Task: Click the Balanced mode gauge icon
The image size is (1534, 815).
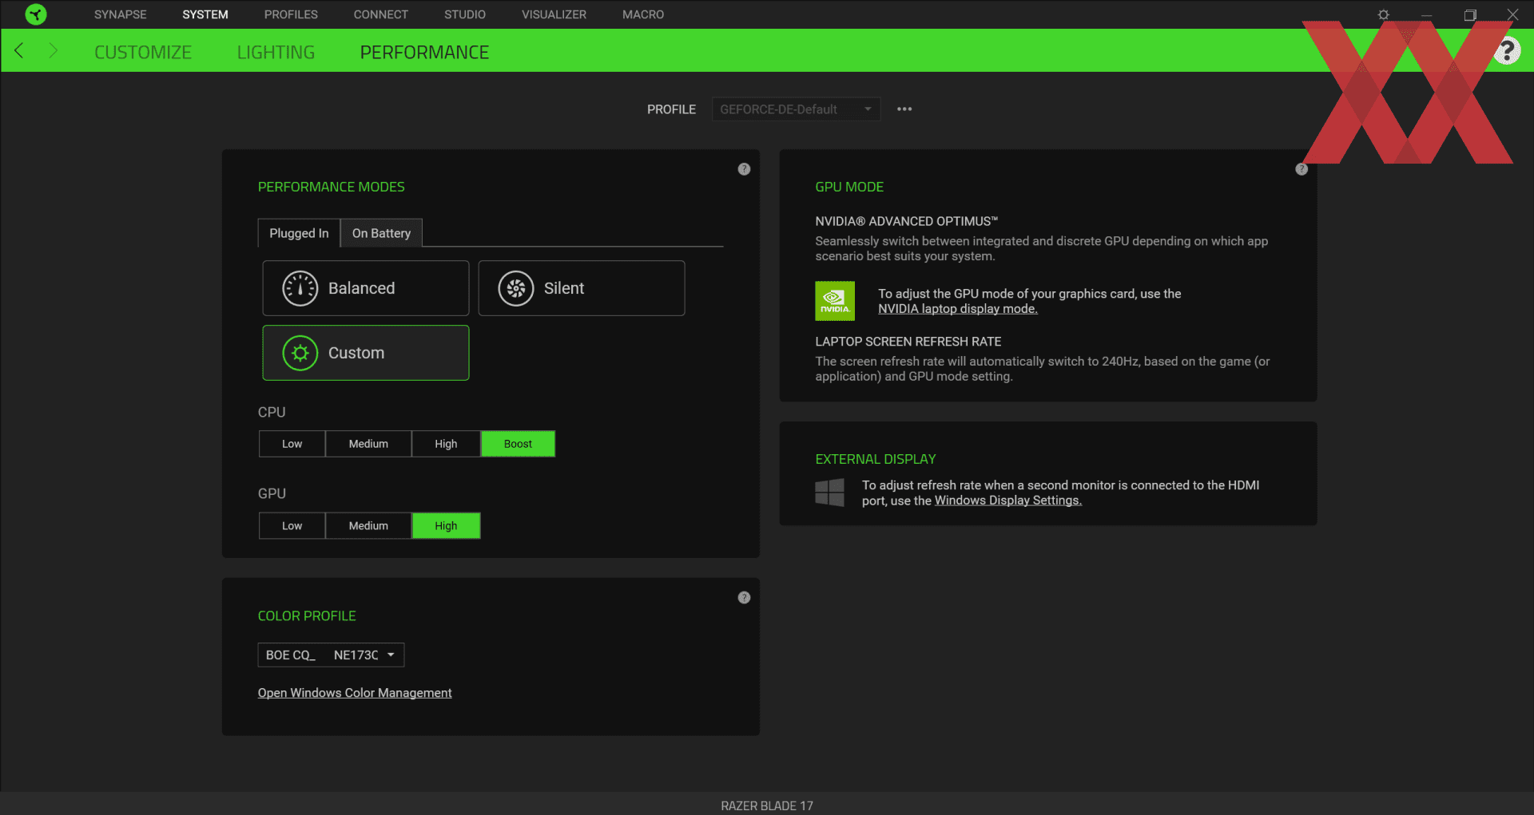Action: click(300, 288)
